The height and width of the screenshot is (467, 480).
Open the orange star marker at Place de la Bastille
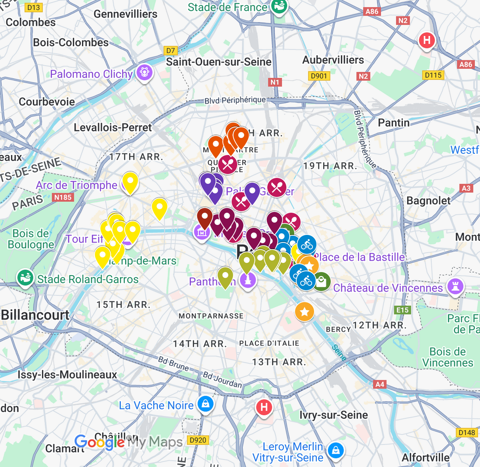pyautogui.click(x=310, y=265)
